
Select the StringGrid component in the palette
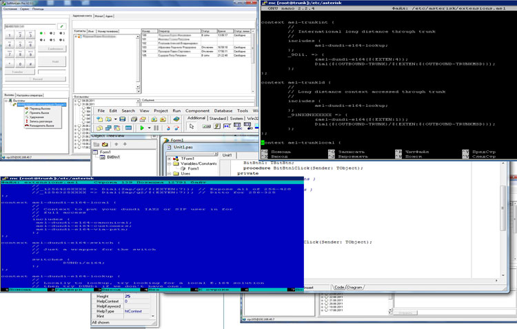[x=237, y=126]
